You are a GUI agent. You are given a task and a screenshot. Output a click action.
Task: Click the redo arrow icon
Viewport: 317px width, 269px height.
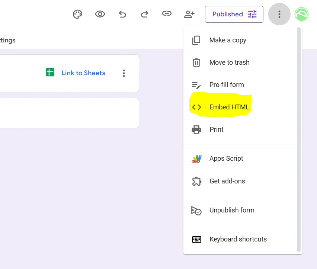coord(144,15)
